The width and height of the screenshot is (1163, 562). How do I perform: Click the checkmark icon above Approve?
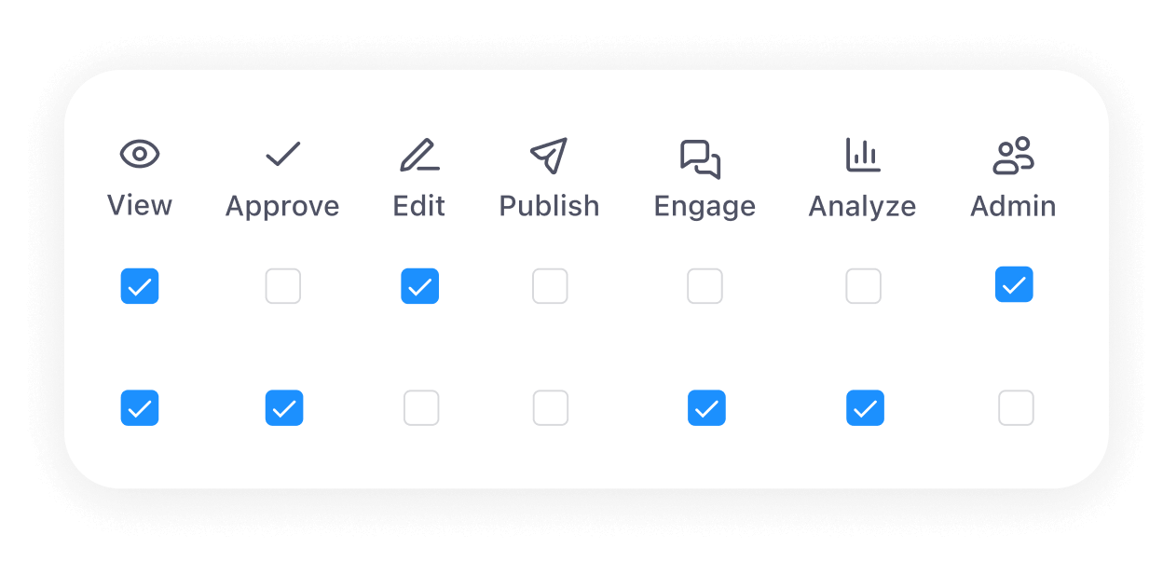click(x=282, y=155)
